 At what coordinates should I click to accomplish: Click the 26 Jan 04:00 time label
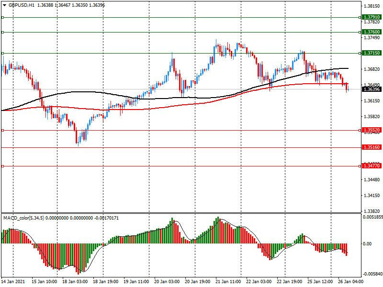[350, 281]
